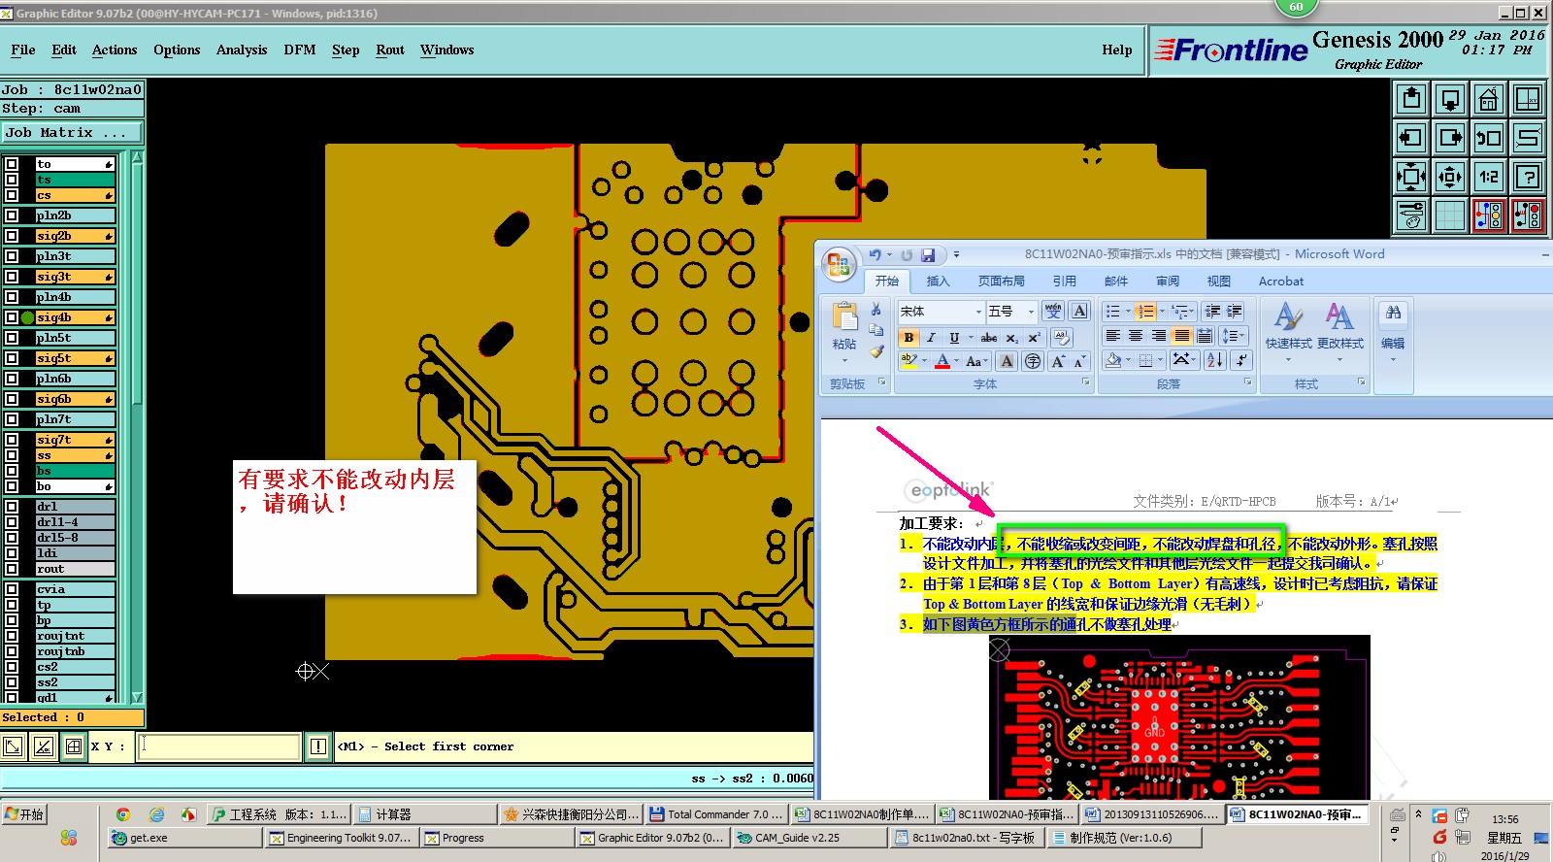
Task: Click the question mark help icon
Action: [x=1528, y=177]
